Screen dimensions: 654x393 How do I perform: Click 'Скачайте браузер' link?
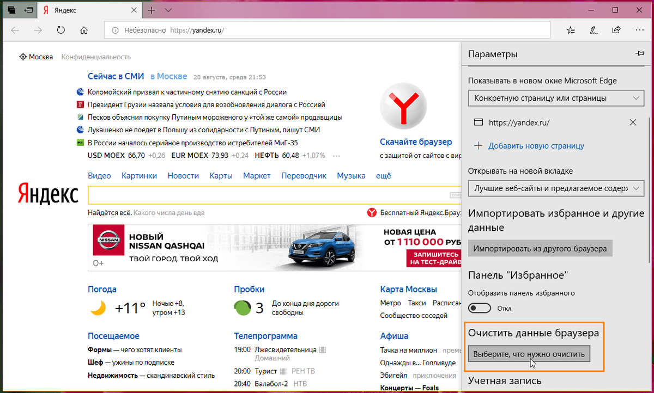pyautogui.click(x=416, y=142)
